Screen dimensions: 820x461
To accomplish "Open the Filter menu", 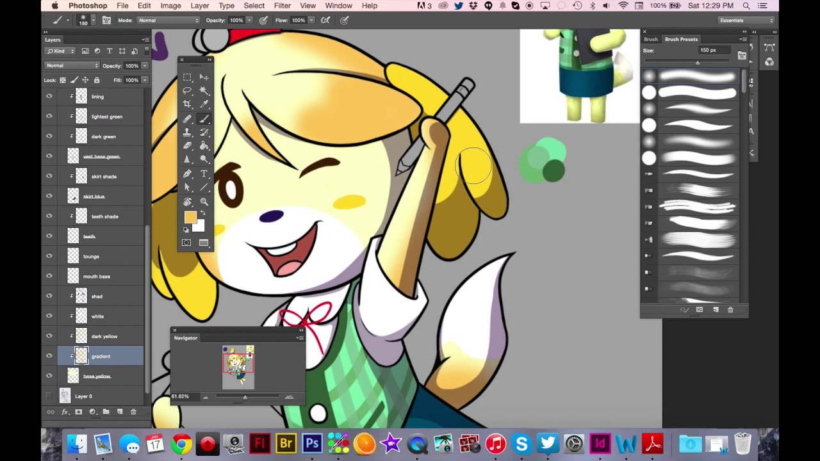I will click(283, 6).
